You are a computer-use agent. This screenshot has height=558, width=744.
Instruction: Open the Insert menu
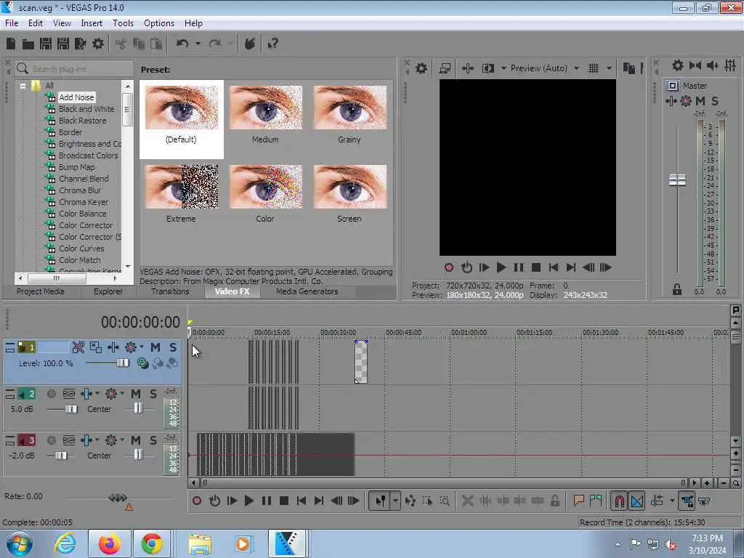coord(92,23)
